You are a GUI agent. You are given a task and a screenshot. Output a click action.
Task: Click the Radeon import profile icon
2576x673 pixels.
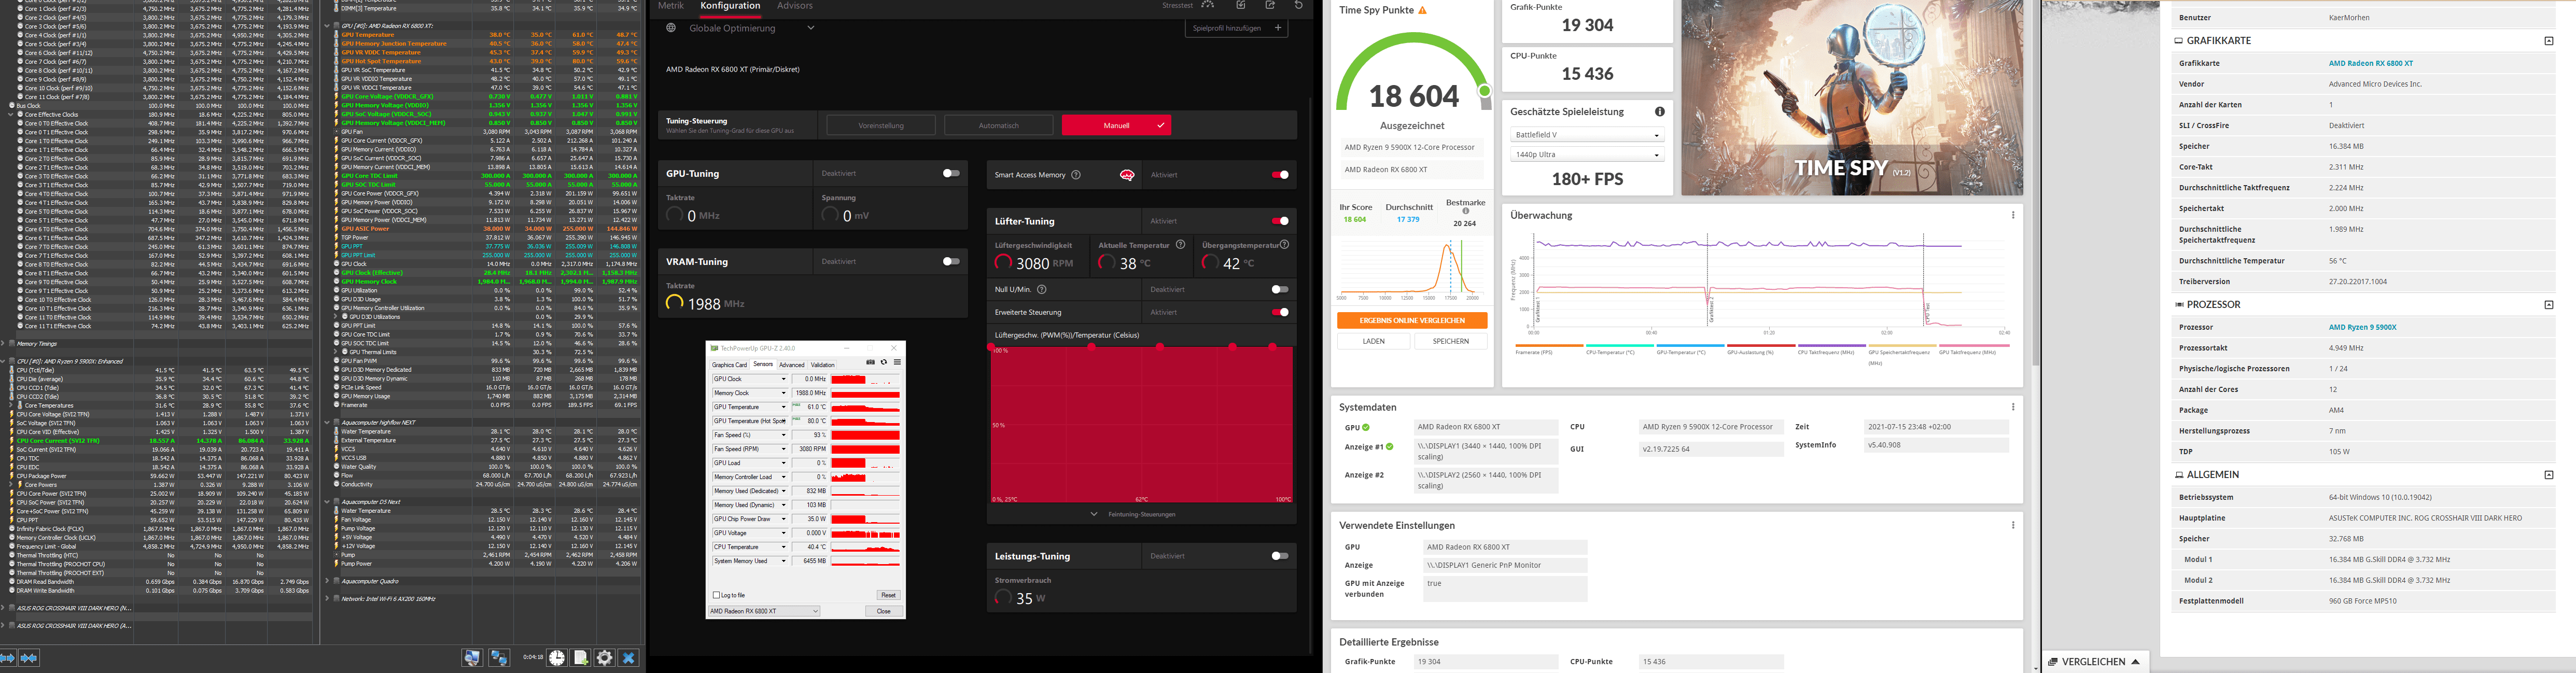(x=1241, y=5)
